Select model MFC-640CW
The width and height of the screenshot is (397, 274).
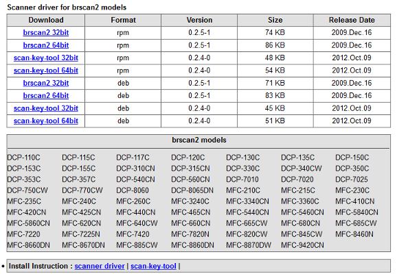tap(137, 223)
